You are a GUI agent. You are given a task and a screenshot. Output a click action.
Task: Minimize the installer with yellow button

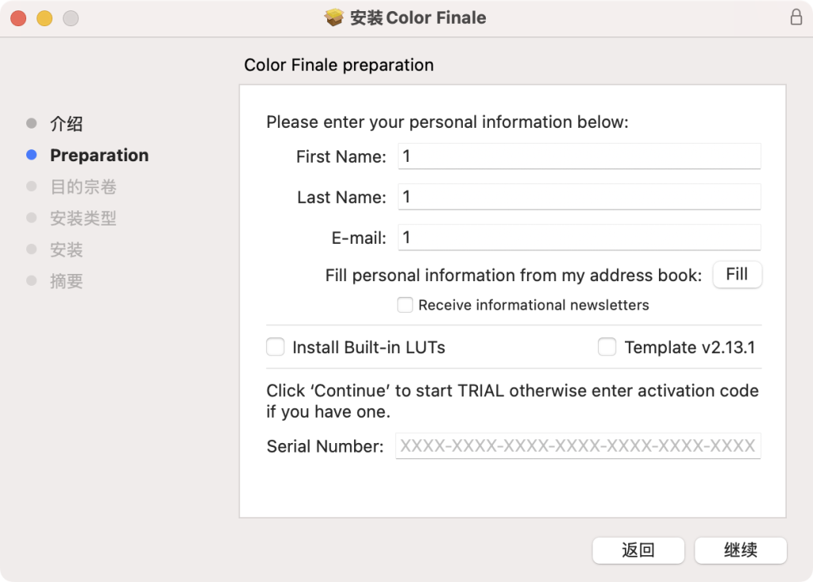[44, 18]
